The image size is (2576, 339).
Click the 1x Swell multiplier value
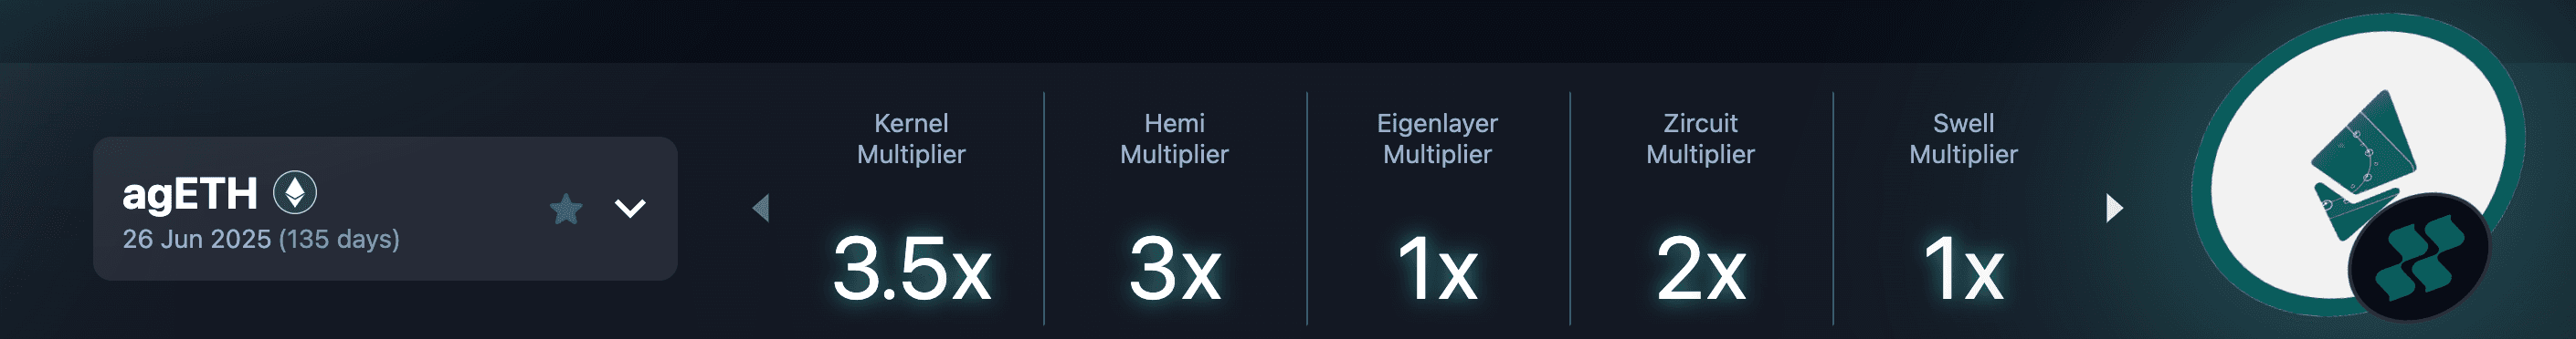1963,268
